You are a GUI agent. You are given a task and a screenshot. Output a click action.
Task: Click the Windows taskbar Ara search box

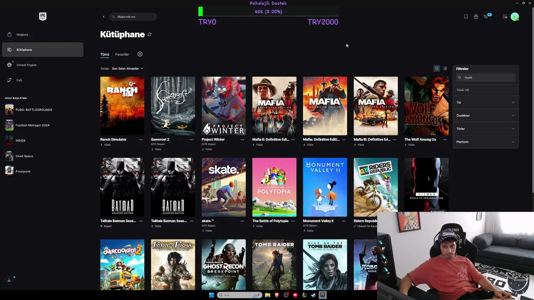click(239, 295)
